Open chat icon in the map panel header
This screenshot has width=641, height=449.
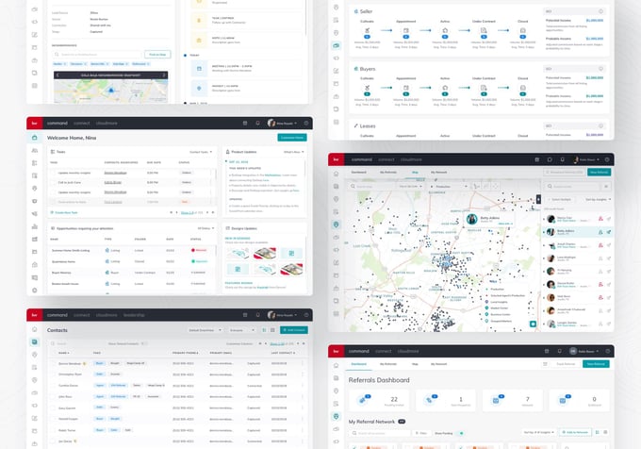(x=550, y=159)
